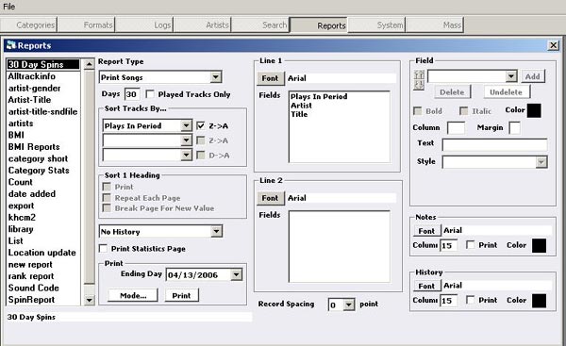Click the Delete field button
Screen dimensions: 566x346
(452, 92)
